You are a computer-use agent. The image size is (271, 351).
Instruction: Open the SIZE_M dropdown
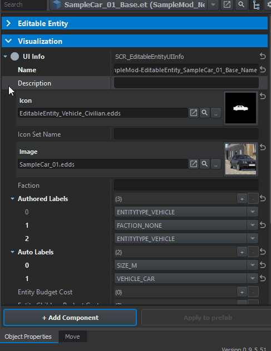[x=186, y=265]
